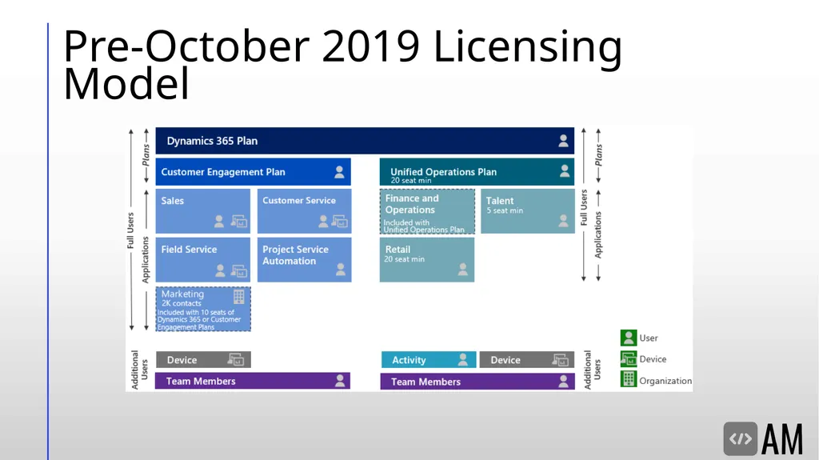Click 'Included with Unified Operations Plan' note
This screenshot has width=819, height=460.
pos(424,226)
